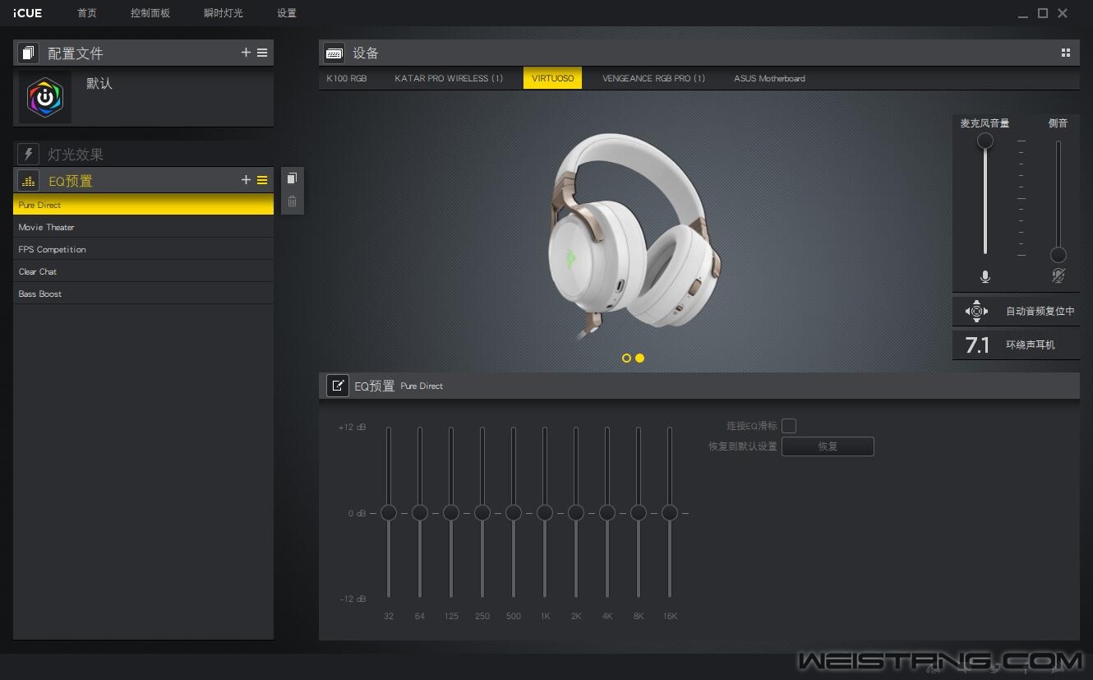Show the first headset image dot
1093x680 pixels.
pyautogui.click(x=627, y=359)
